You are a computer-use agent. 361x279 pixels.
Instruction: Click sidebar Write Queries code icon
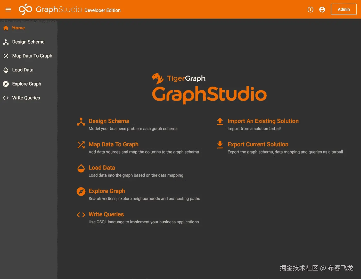(x=6, y=98)
